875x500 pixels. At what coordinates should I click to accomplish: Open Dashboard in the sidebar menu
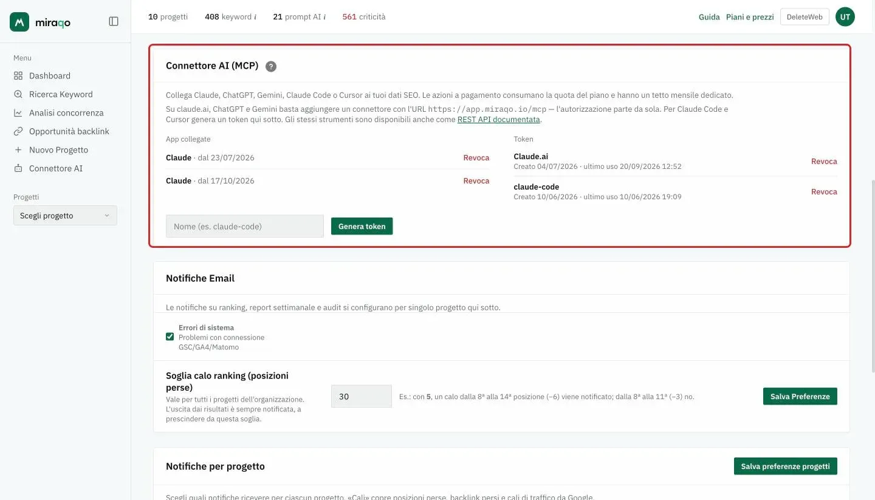pyautogui.click(x=50, y=76)
